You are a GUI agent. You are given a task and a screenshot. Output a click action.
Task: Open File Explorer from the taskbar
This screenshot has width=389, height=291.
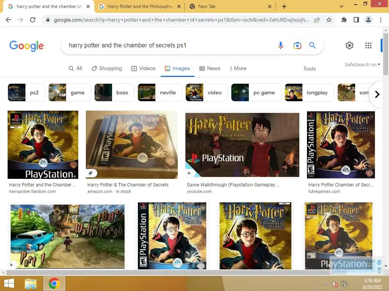click(x=31, y=283)
